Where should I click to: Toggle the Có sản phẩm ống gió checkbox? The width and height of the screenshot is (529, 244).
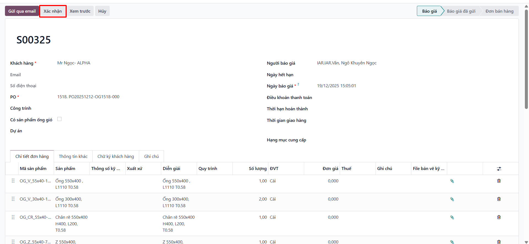pyautogui.click(x=59, y=119)
